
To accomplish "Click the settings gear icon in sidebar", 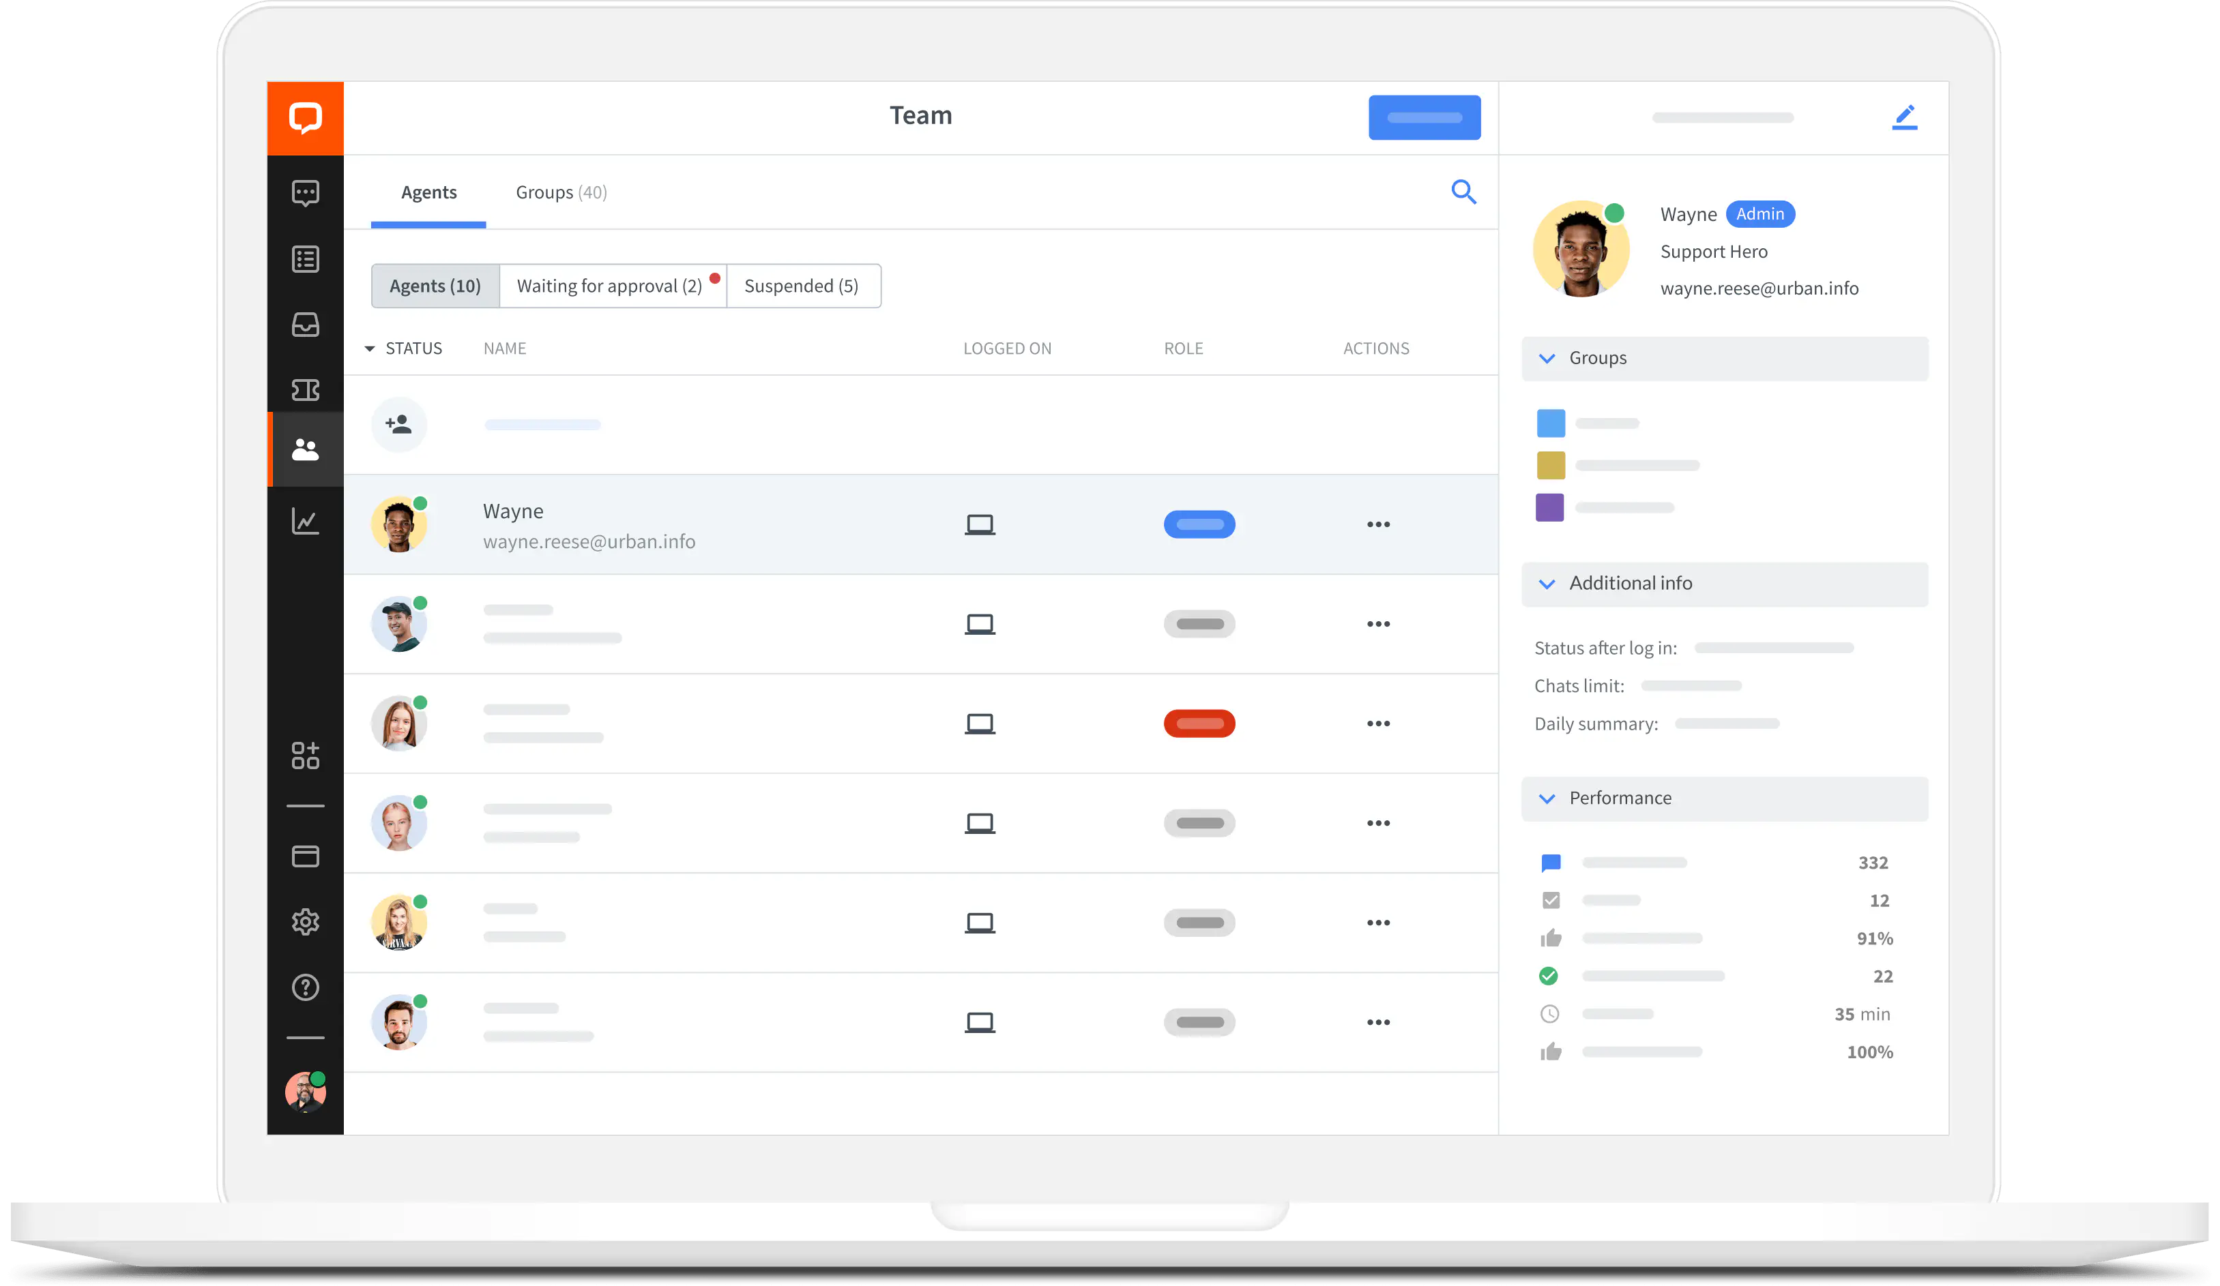I will pos(305,920).
